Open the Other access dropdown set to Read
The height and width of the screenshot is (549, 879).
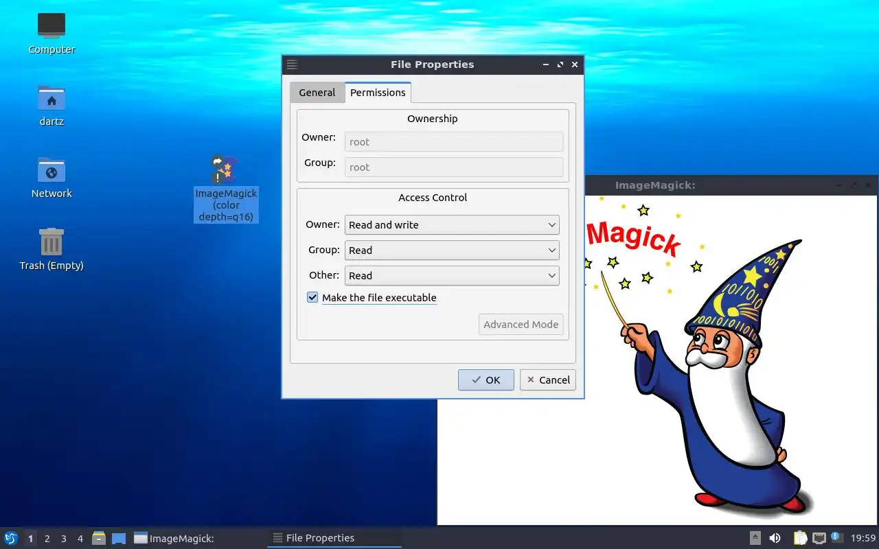452,275
